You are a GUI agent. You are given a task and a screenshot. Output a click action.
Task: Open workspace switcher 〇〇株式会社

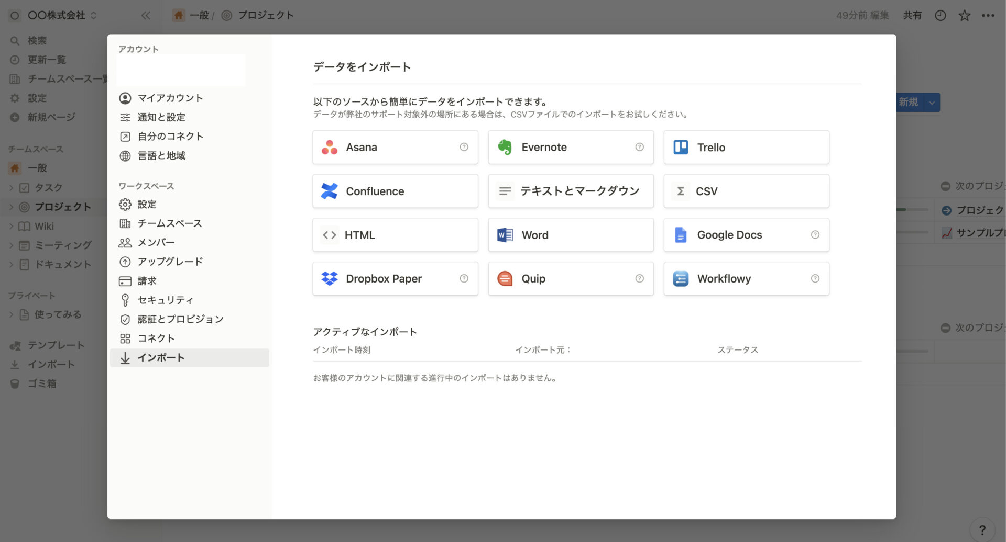(x=53, y=15)
